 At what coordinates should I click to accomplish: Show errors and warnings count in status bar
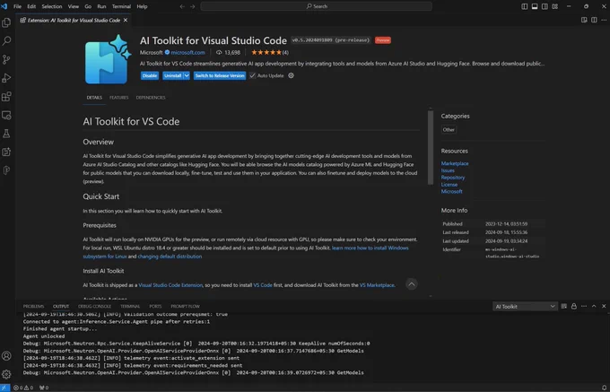coord(23,388)
